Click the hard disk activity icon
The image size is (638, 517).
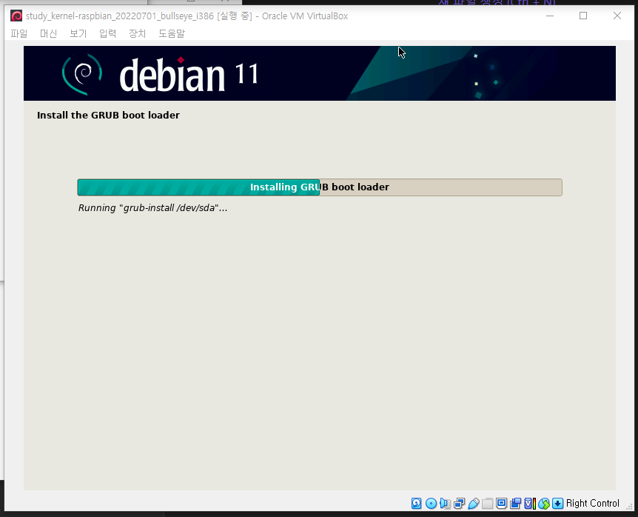pyautogui.click(x=416, y=503)
